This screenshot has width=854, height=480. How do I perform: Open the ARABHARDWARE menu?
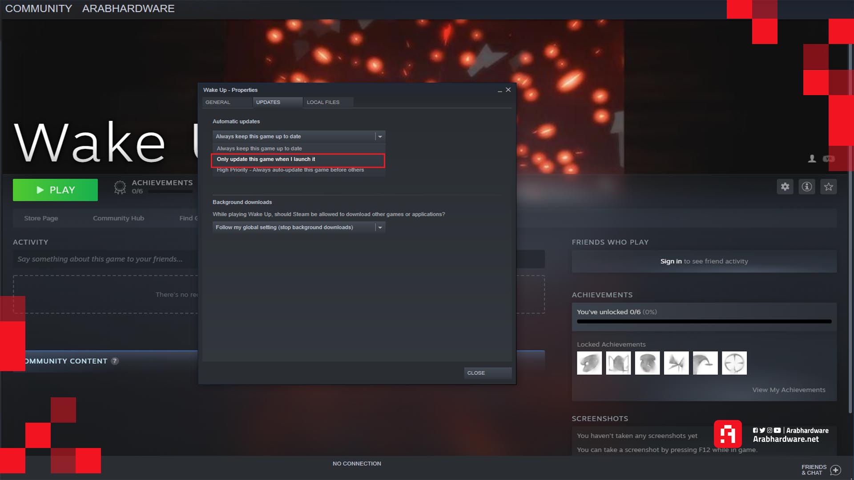coord(128,8)
